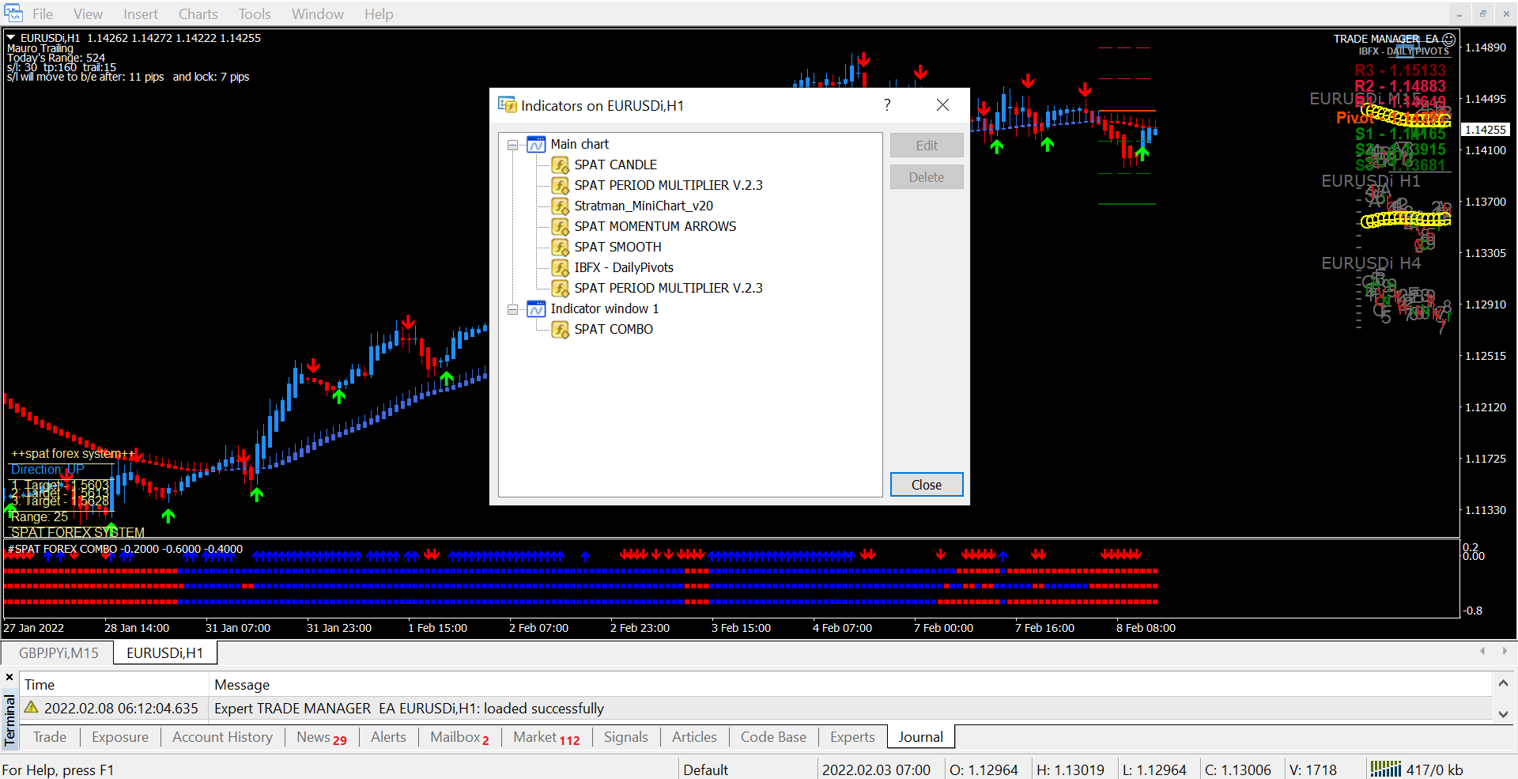The image size is (1518, 779).
Task: Switch to the GBPJPYi,M15 chart tab
Action: (x=59, y=652)
